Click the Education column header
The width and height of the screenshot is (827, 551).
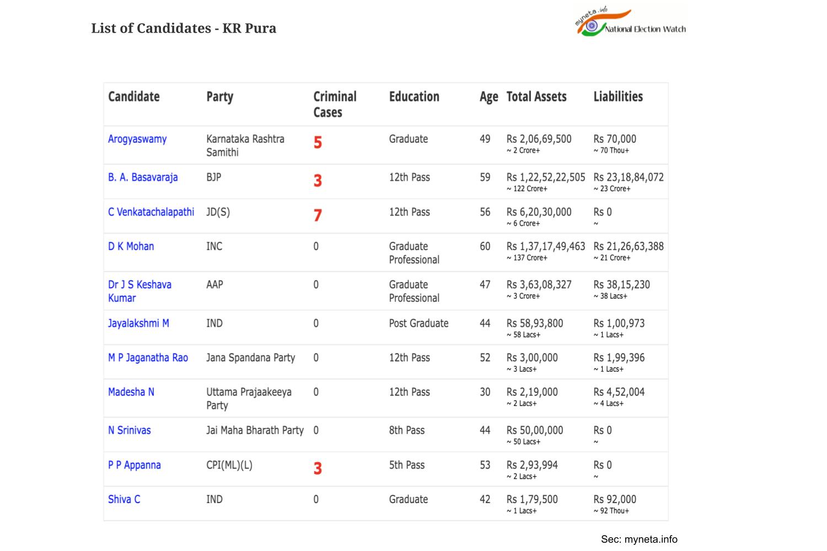point(414,96)
